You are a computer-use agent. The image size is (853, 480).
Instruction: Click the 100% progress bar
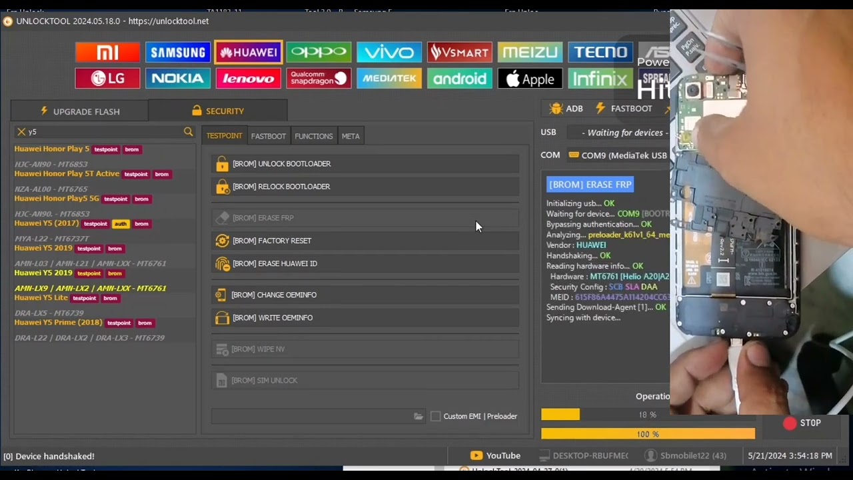coord(648,434)
